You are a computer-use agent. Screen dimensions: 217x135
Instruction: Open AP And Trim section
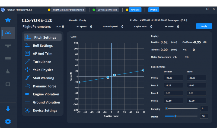[x=43, y=54]
